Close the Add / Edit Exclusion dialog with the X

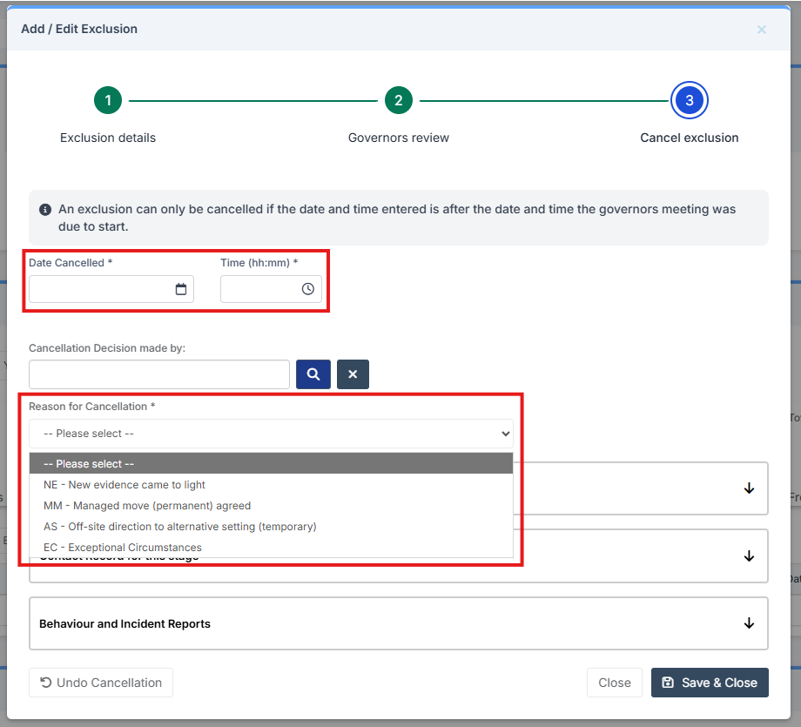click(x=761, y=30)
